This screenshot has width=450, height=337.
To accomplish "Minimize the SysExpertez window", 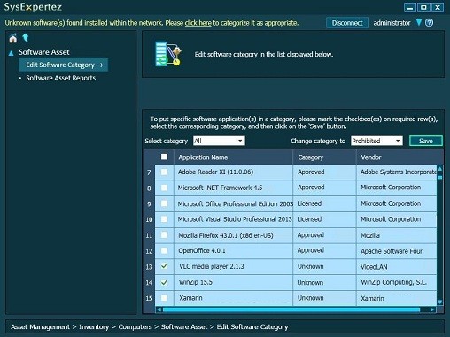I will coord(410,7).
